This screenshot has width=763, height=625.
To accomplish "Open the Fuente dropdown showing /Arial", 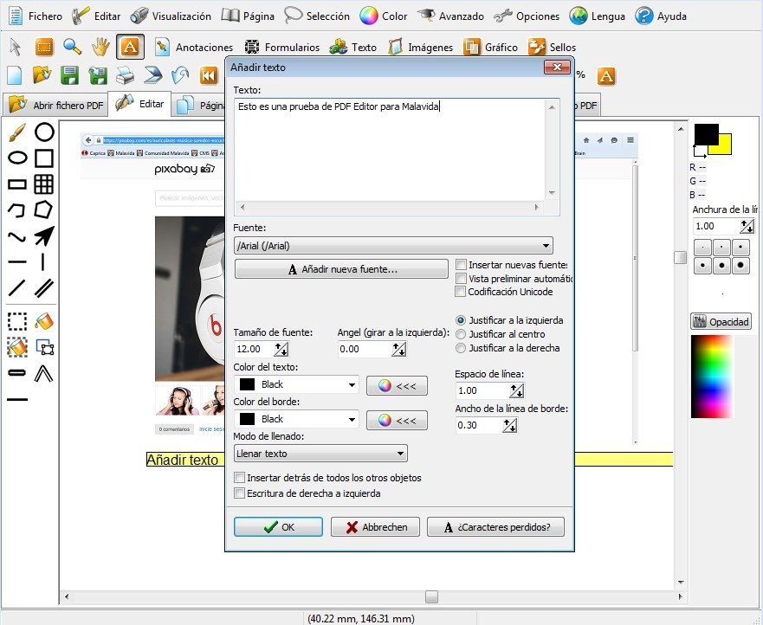I will (x=392, y=245).
